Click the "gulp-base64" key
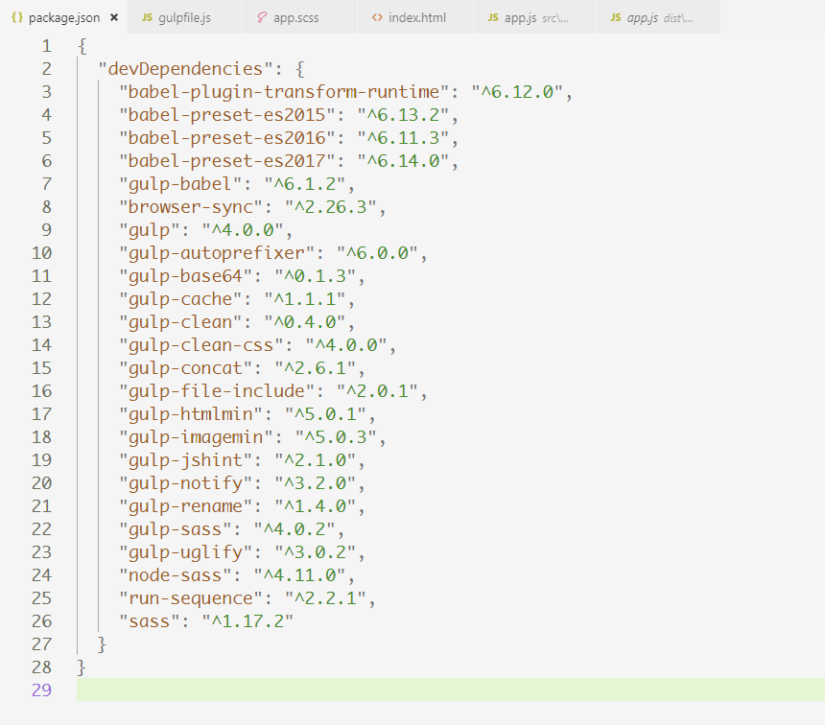This screenshot has height=725, width=825. click(186, 276)
